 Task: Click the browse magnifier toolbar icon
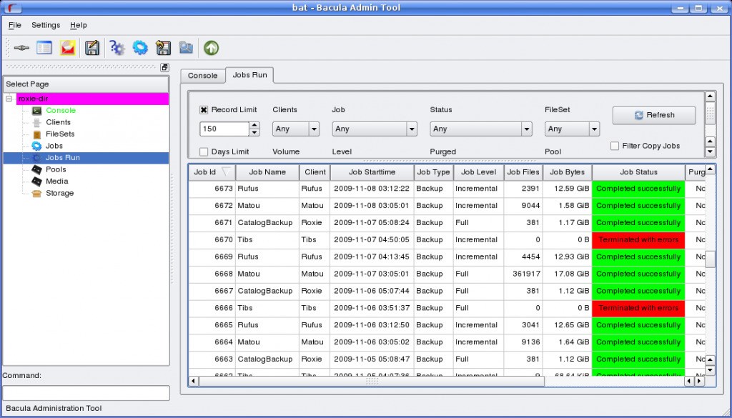pos(187,48)
